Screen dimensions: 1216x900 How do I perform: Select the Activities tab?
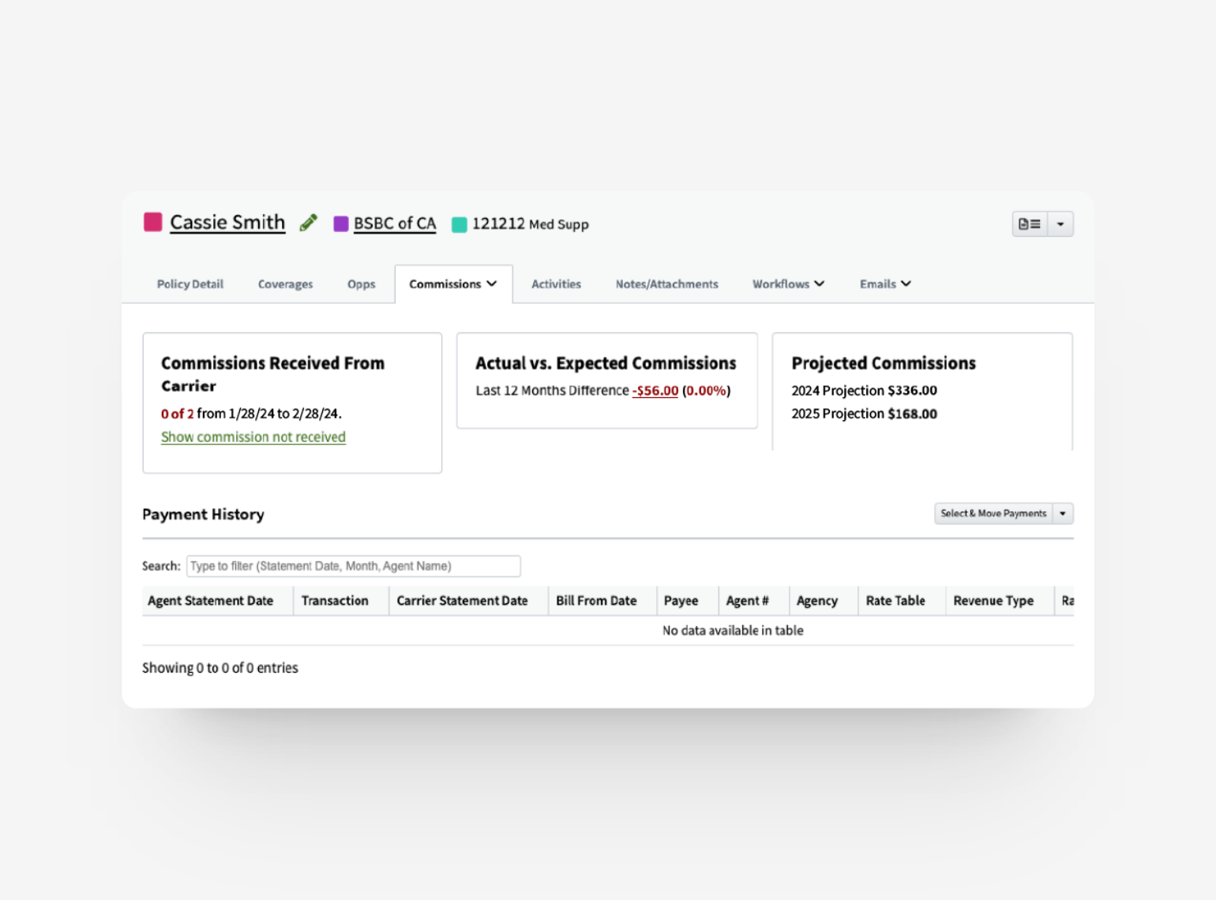(556, 284)
